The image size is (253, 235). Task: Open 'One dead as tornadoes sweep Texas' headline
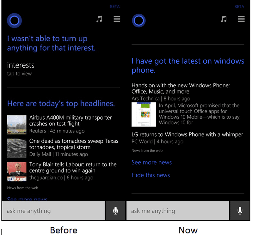coord(74,144)
